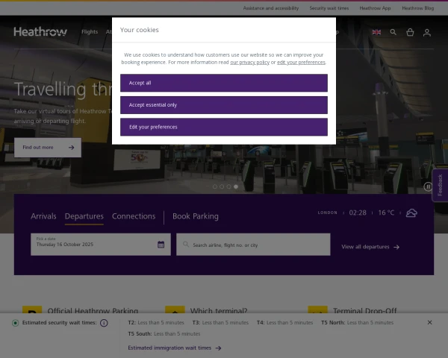Open the Heathrow Blog link
Screen dimensions: 448x358
(x=417, y=8)
